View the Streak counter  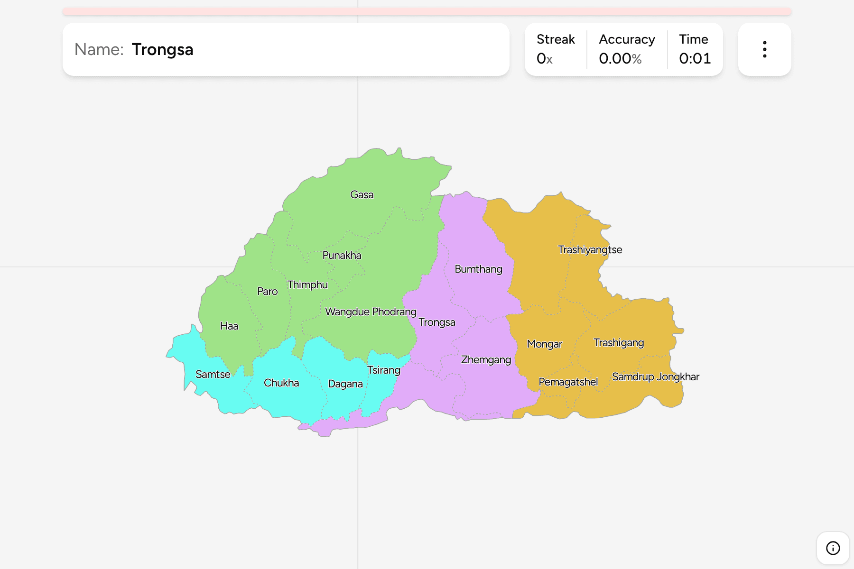click(x=556, y=49)
